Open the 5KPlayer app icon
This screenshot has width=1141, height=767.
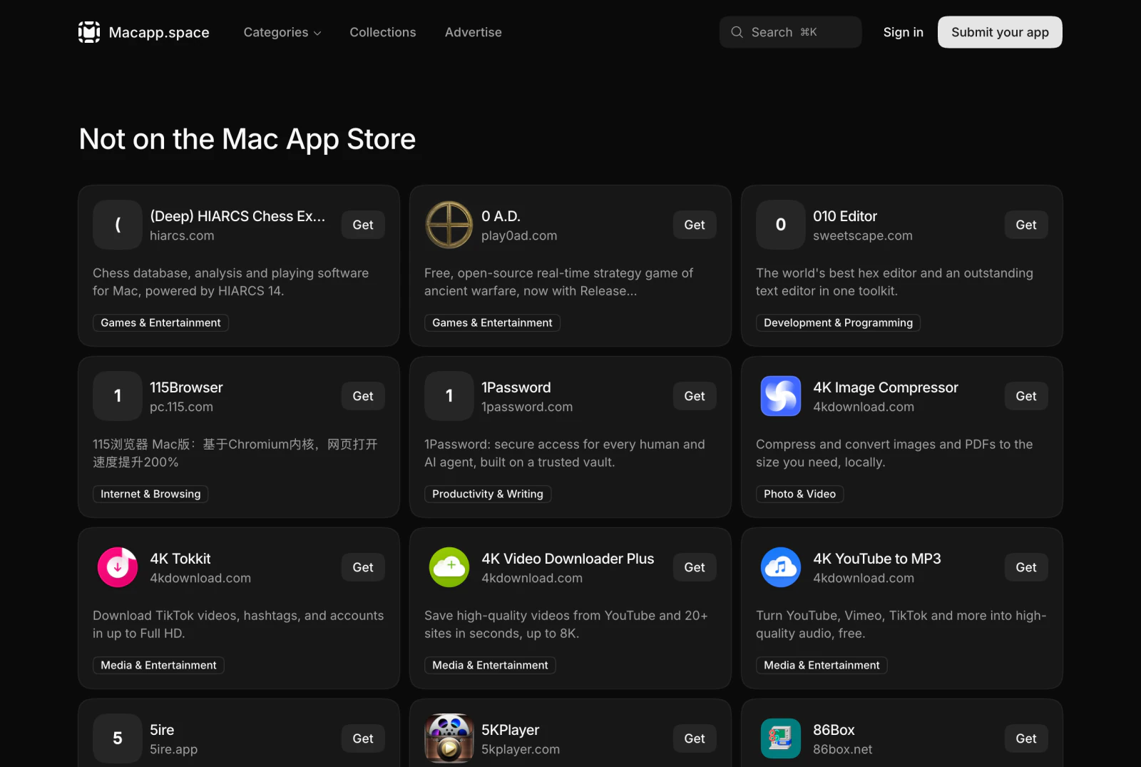pos(449,738)
